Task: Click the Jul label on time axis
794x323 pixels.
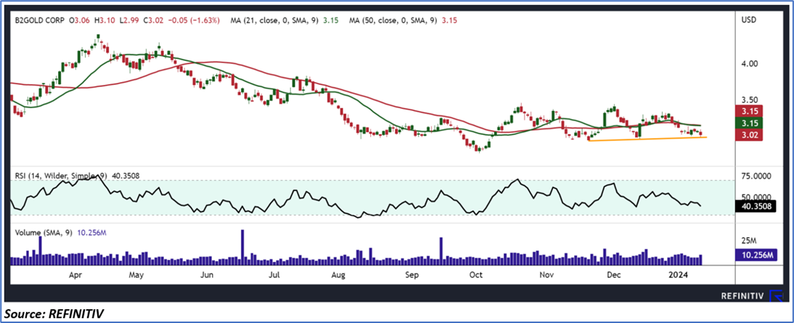Action: click(x=274, y=275)
